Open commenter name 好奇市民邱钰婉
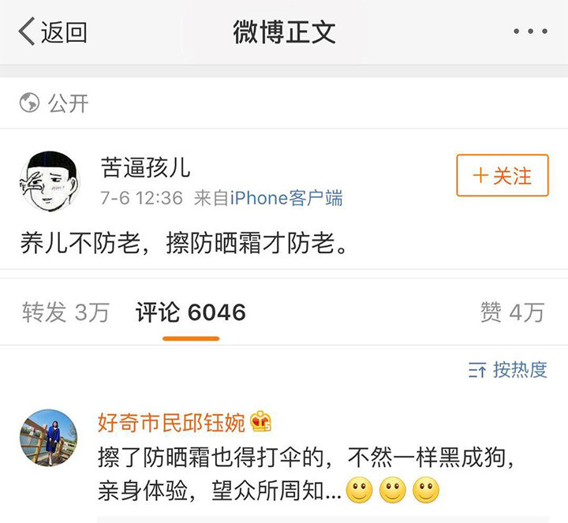 coord(171,422)
